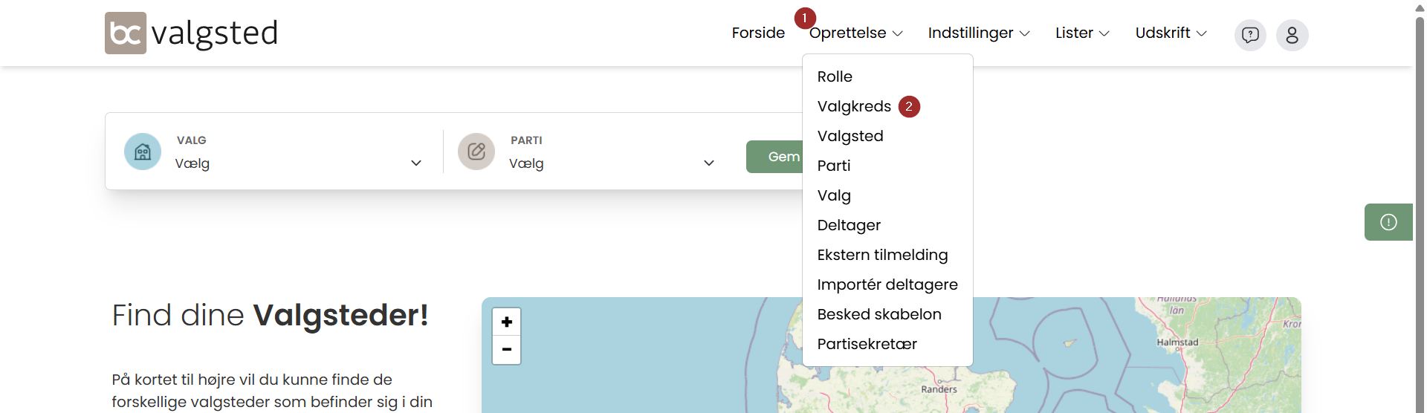Click the map zoom out button

[x=506, y=349]
